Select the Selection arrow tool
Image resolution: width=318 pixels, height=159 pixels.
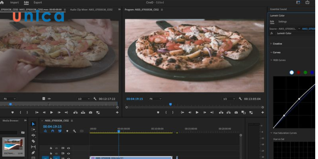pos(33,124)
